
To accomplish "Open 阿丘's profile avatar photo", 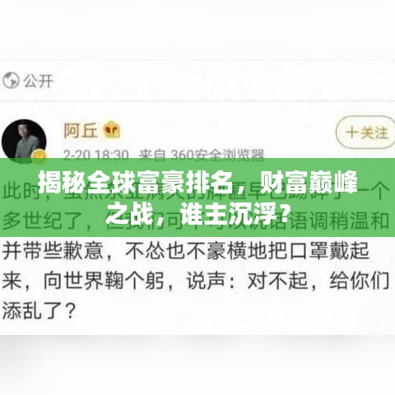I will (x=24, y=141).
